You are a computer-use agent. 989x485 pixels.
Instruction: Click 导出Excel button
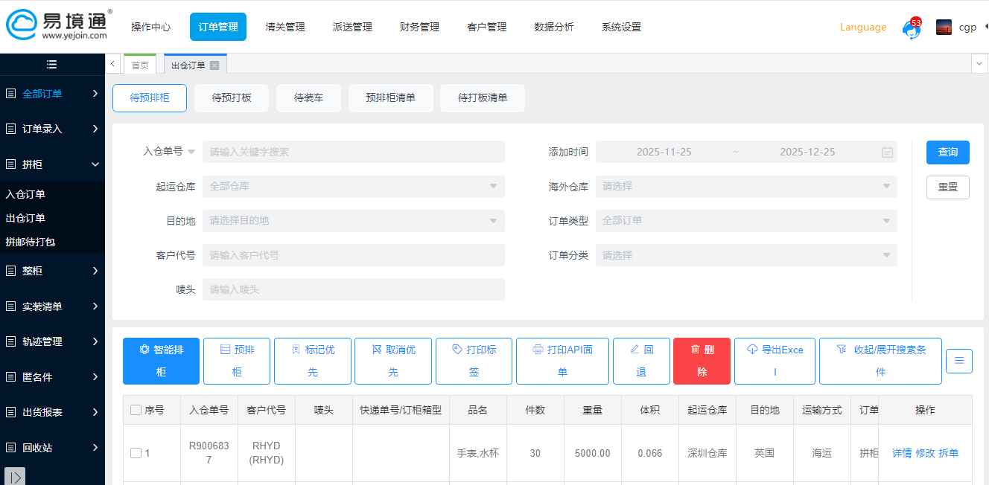[775, 361]
